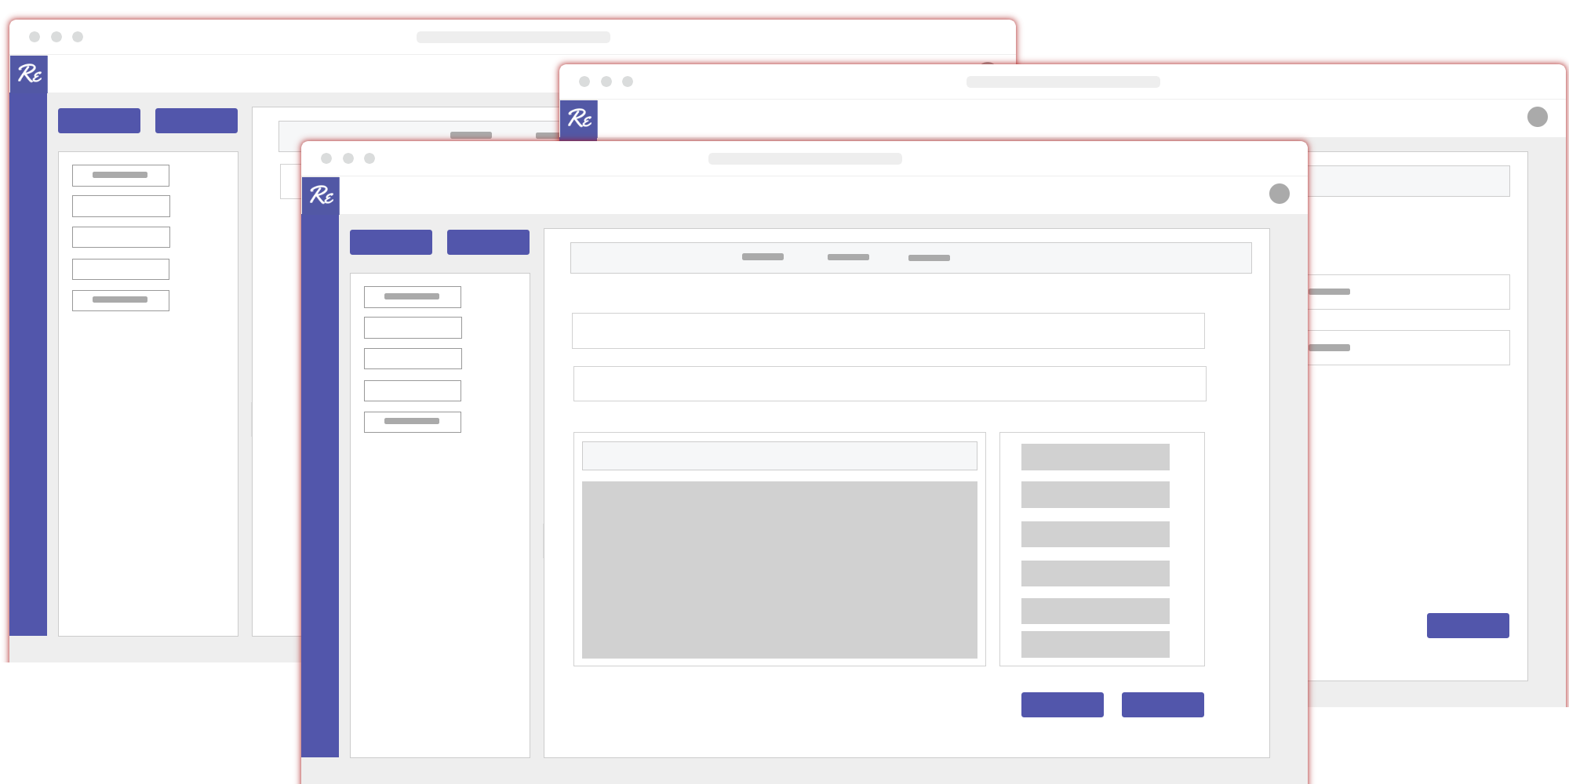Open the user avatar circle in the middle window
The width and height of the screenshot is (1569, 784).
[x=1538, y=117]
